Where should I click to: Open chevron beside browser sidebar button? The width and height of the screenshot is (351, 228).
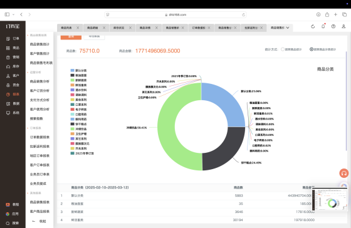pyautogui.click(x=13, y=14)
